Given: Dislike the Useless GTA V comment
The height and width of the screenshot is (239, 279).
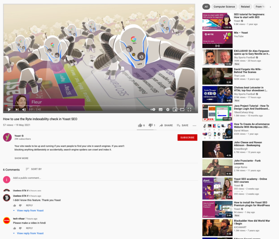Looking at the screenshot, I should click(20, 205).
